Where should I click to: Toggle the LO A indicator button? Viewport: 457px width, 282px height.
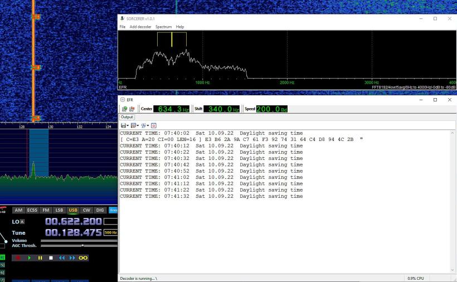(x=22, y=222)
